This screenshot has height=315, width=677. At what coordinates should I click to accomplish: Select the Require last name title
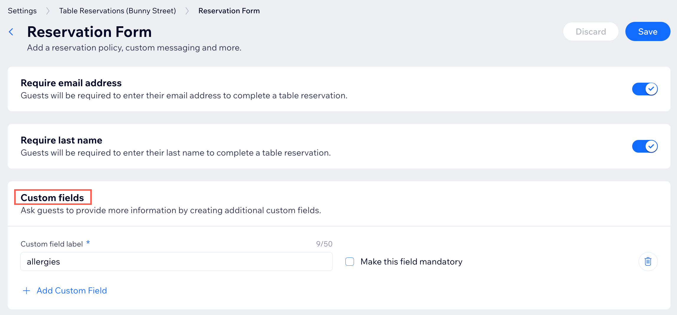click(x=61, y=140)
